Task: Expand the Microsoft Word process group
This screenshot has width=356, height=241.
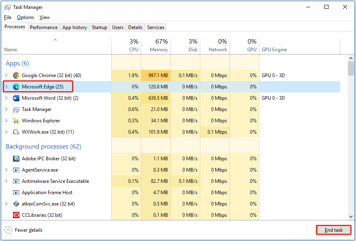Action: [x=6, y=98]
